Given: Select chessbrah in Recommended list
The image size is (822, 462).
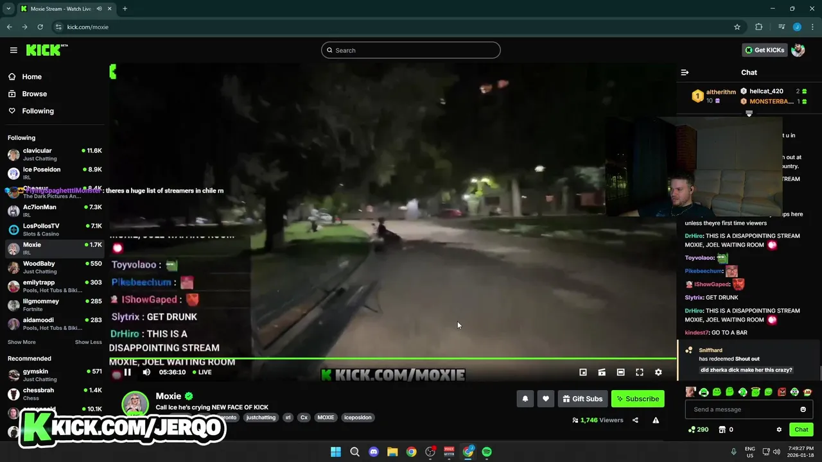Looking at the screenshot, I should [x=55, y=394].
